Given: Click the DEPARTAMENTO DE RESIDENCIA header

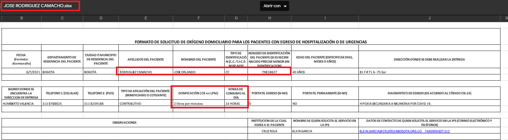Looking at the screenshot, I should coord(62,59).
